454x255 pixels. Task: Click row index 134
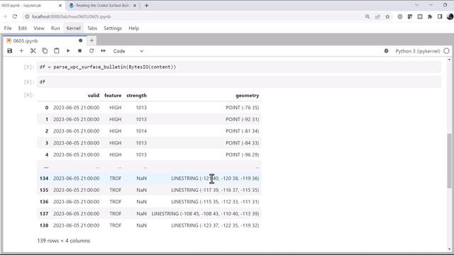click(x=44, y=178)
